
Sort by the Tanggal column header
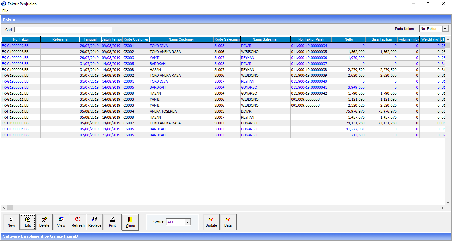(90, 39)
